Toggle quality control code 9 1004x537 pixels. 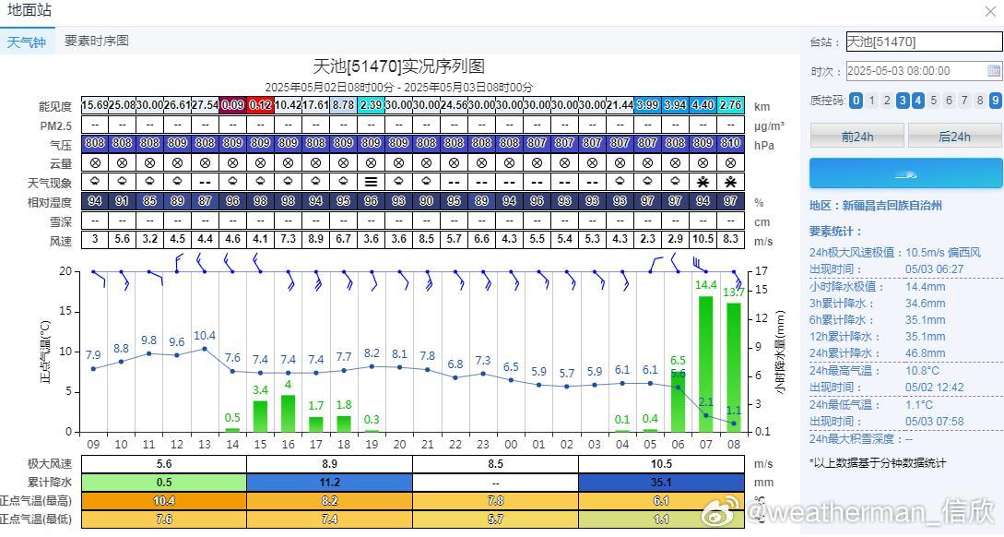(x=995, y=100)
